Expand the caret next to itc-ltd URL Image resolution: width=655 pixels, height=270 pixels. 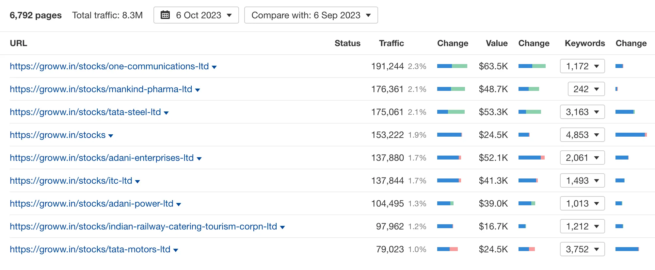click(x=137, y=182)
